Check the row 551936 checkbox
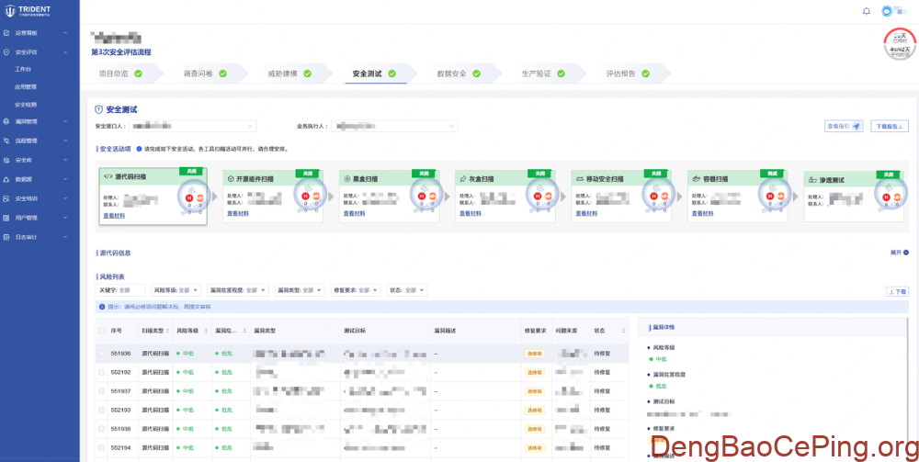Viewport: 919px width, 462px height. point(101,353)
